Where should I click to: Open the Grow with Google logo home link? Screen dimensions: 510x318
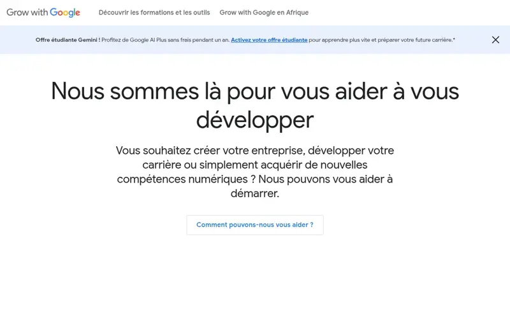(x=43, y=12)
